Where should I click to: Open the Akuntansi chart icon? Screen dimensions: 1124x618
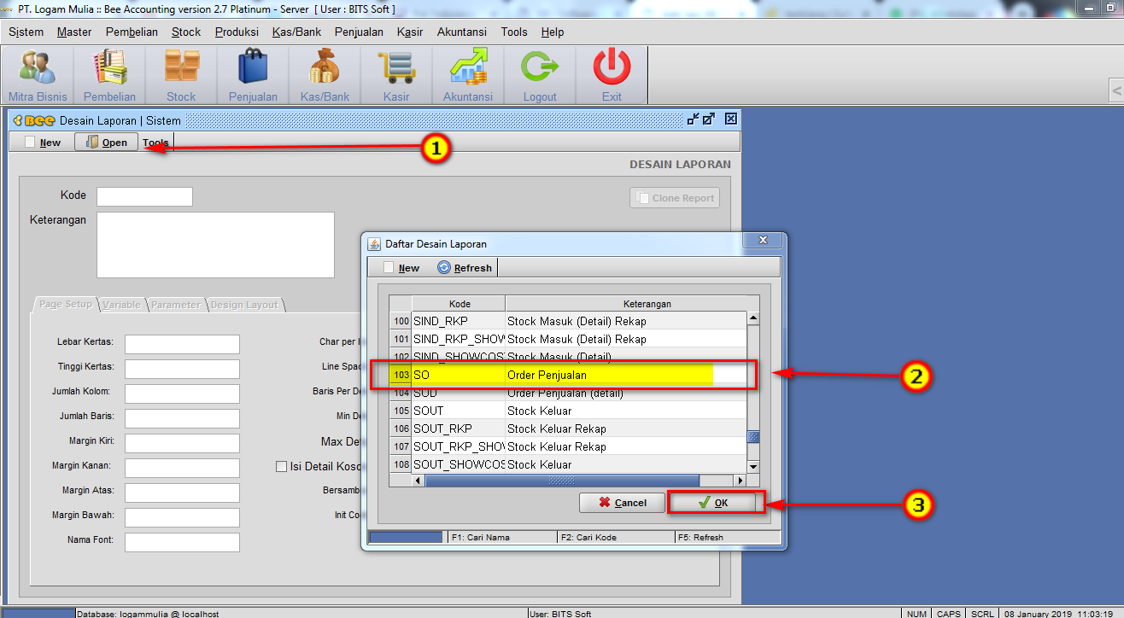(468, 67)
